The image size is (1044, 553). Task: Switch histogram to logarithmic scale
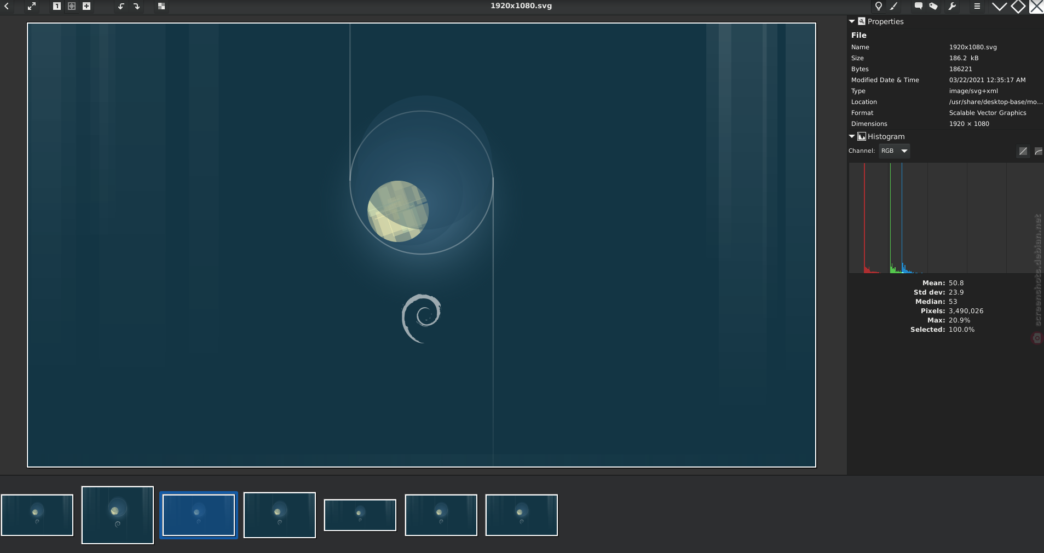1038,152
